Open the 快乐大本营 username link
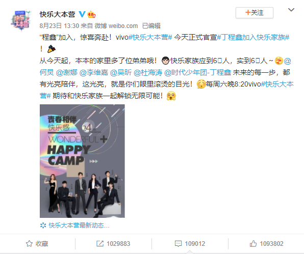Viewport: 304px width, 254px height. click(58, 14)
